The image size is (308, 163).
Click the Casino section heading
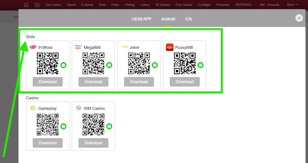(32, 98)
